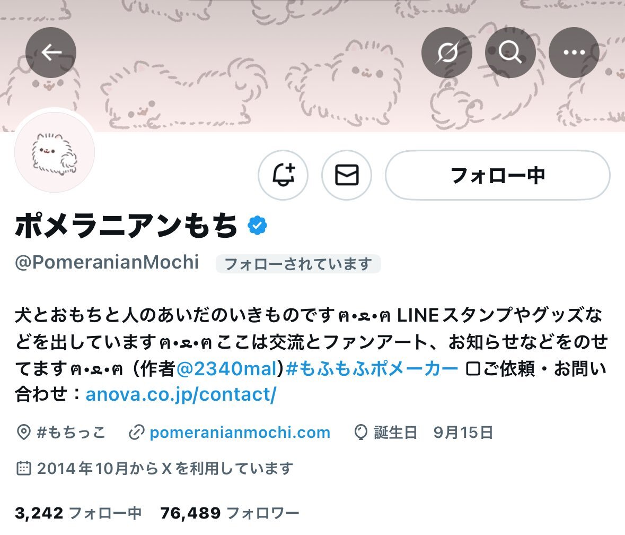
Task: Open the Grok slash-circle icon
Action: pyautogui.click(x=446, y=52)
